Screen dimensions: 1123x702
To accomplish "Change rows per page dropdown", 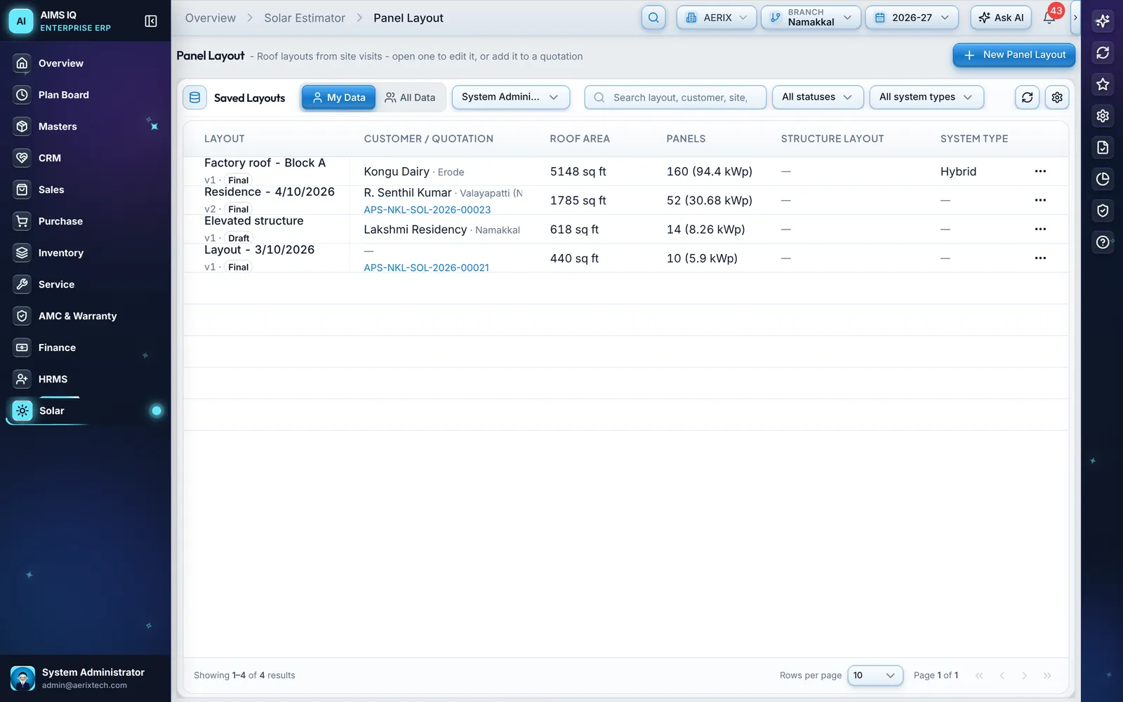I will 875,675.
